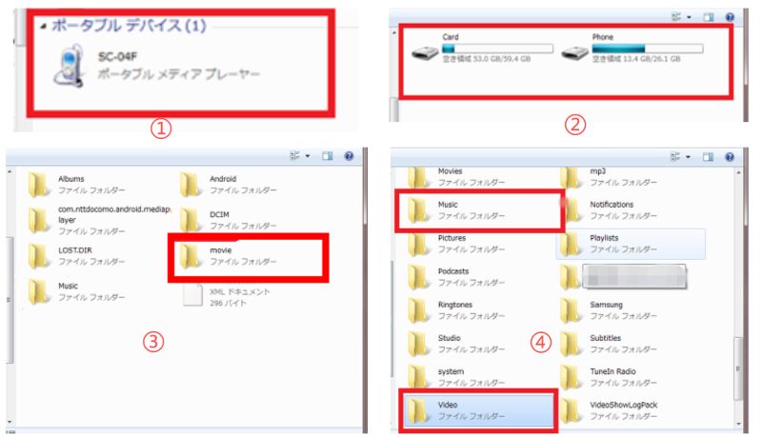The image size is (762, 438).
Task: Select the XML document file
Action: coord(227,294)
